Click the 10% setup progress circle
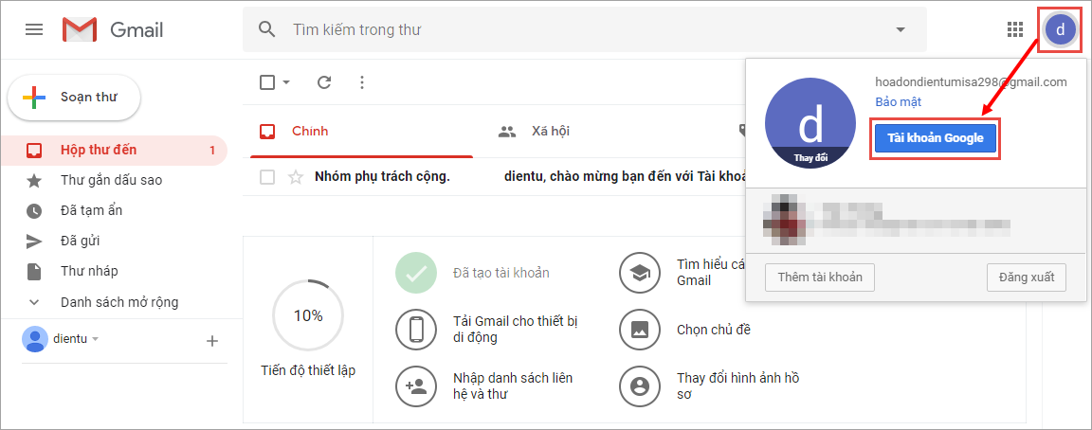Image resolution: width=1092 pixels, height=430 pixels. (308, 315)
